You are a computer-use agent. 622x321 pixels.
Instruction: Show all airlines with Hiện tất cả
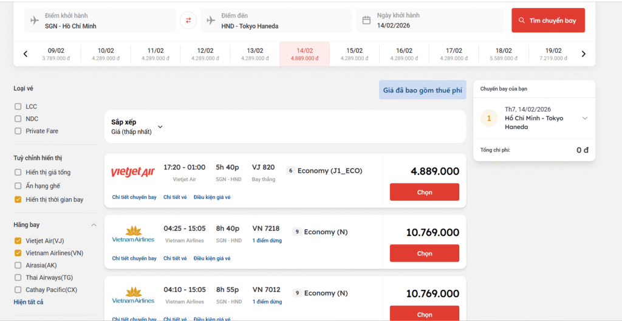pyautogui.click(x=29, y=302)
